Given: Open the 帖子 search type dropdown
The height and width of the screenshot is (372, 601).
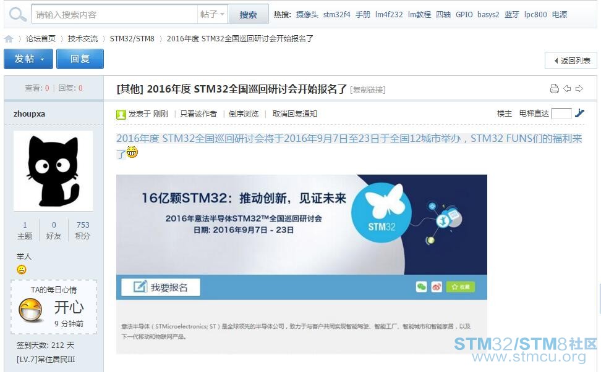Looking at the screenshot, I should tap(212, 15).
